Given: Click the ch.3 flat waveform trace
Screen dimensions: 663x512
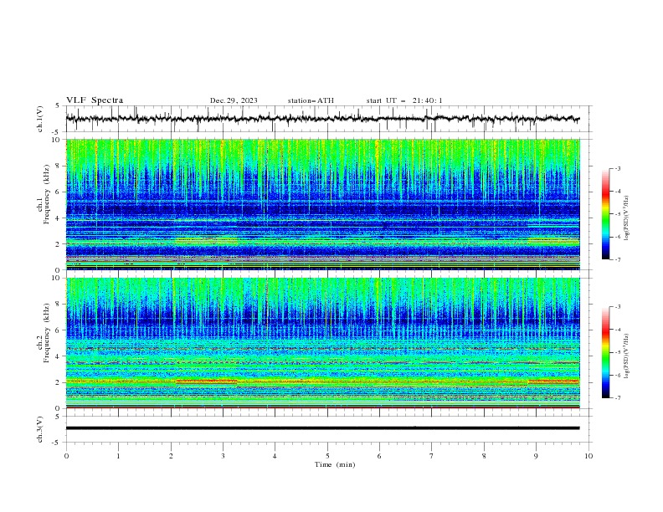Looking at the screenshot, I should (x=323, y=428).
